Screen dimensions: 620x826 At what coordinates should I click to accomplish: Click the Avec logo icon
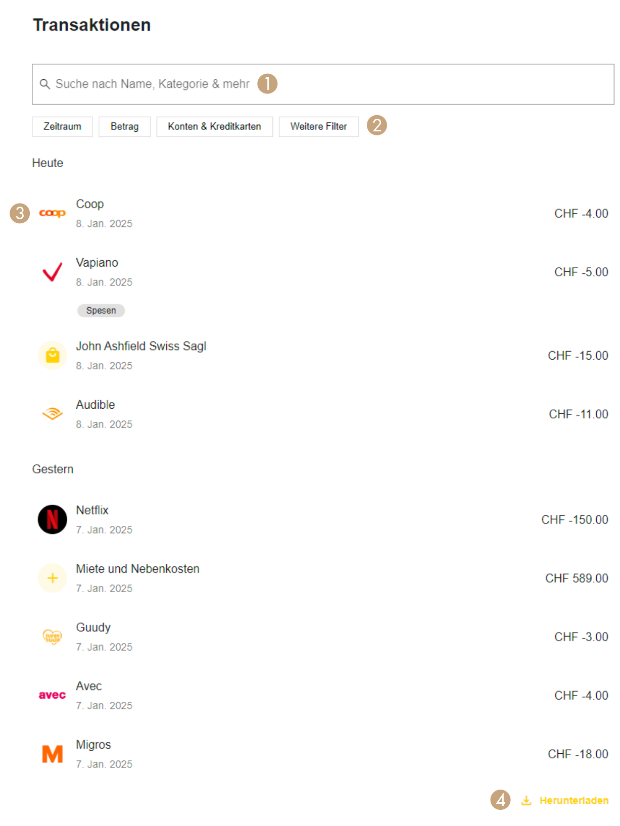click(53, 695)
